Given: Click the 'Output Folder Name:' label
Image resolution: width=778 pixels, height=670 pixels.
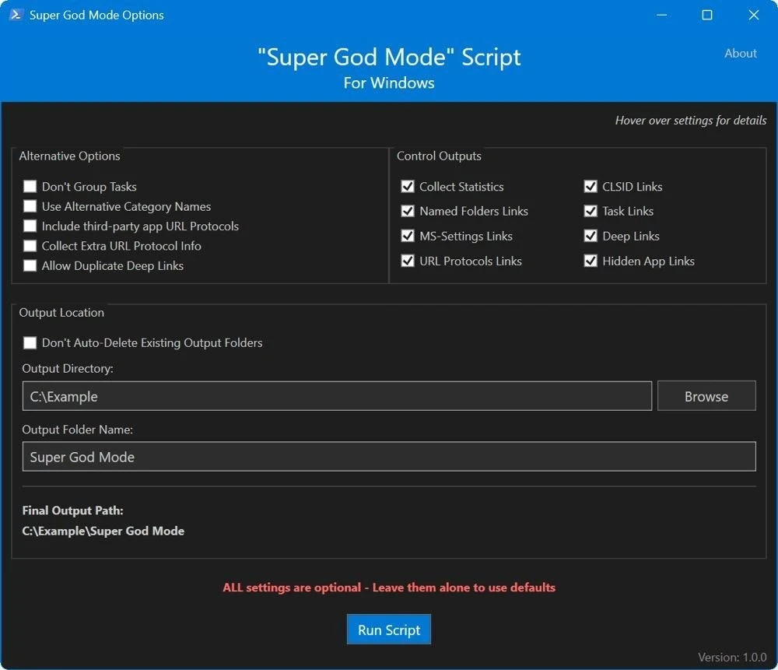Looking at the screenshot, I should [77, 430].
